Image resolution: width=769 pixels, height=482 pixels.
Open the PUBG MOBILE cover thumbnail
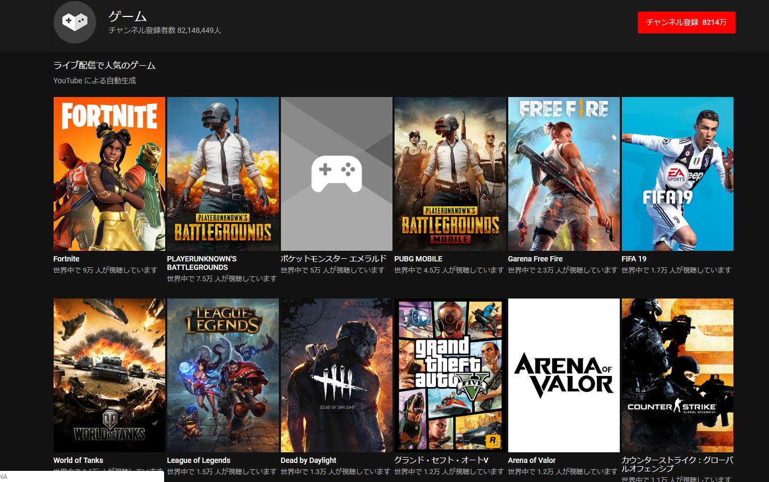(x=450, y=174)
